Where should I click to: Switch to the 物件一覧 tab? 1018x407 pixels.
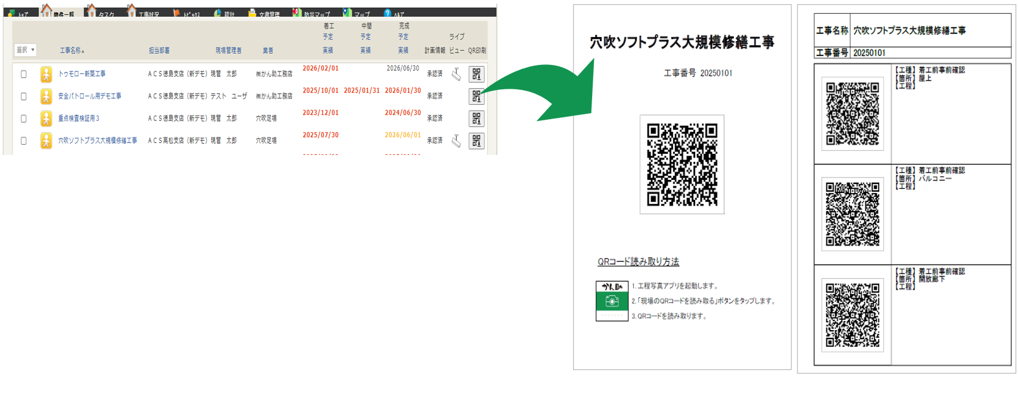[x=58, y=12]
